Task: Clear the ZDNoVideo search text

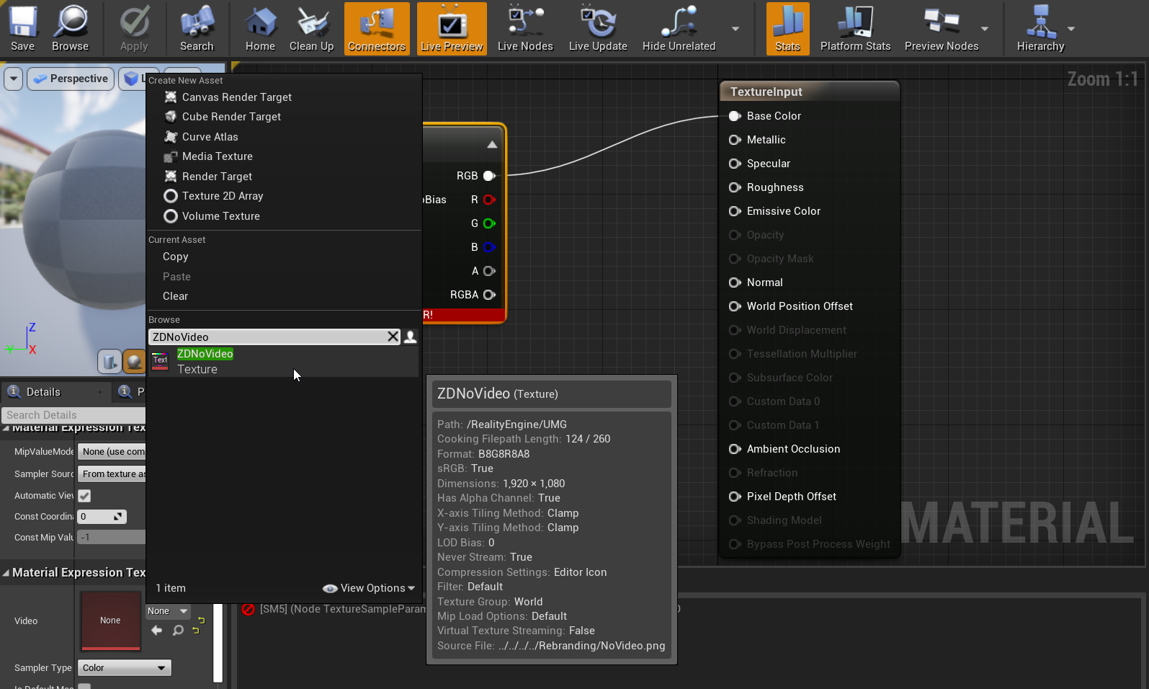Action: point(393,337)
